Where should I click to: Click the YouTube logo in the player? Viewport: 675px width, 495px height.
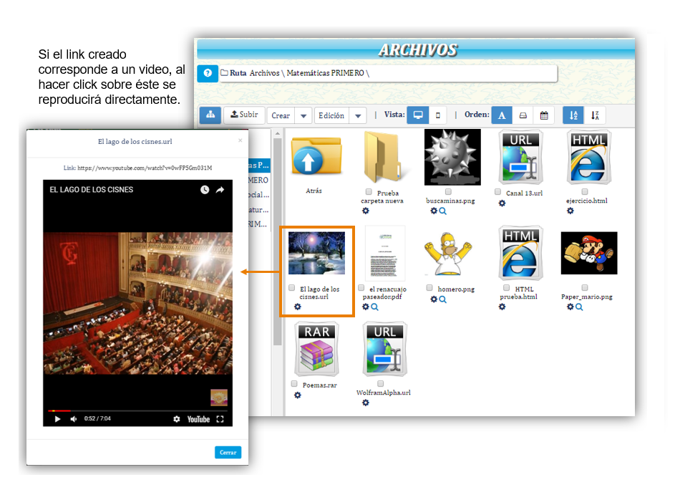click(198, 419)
